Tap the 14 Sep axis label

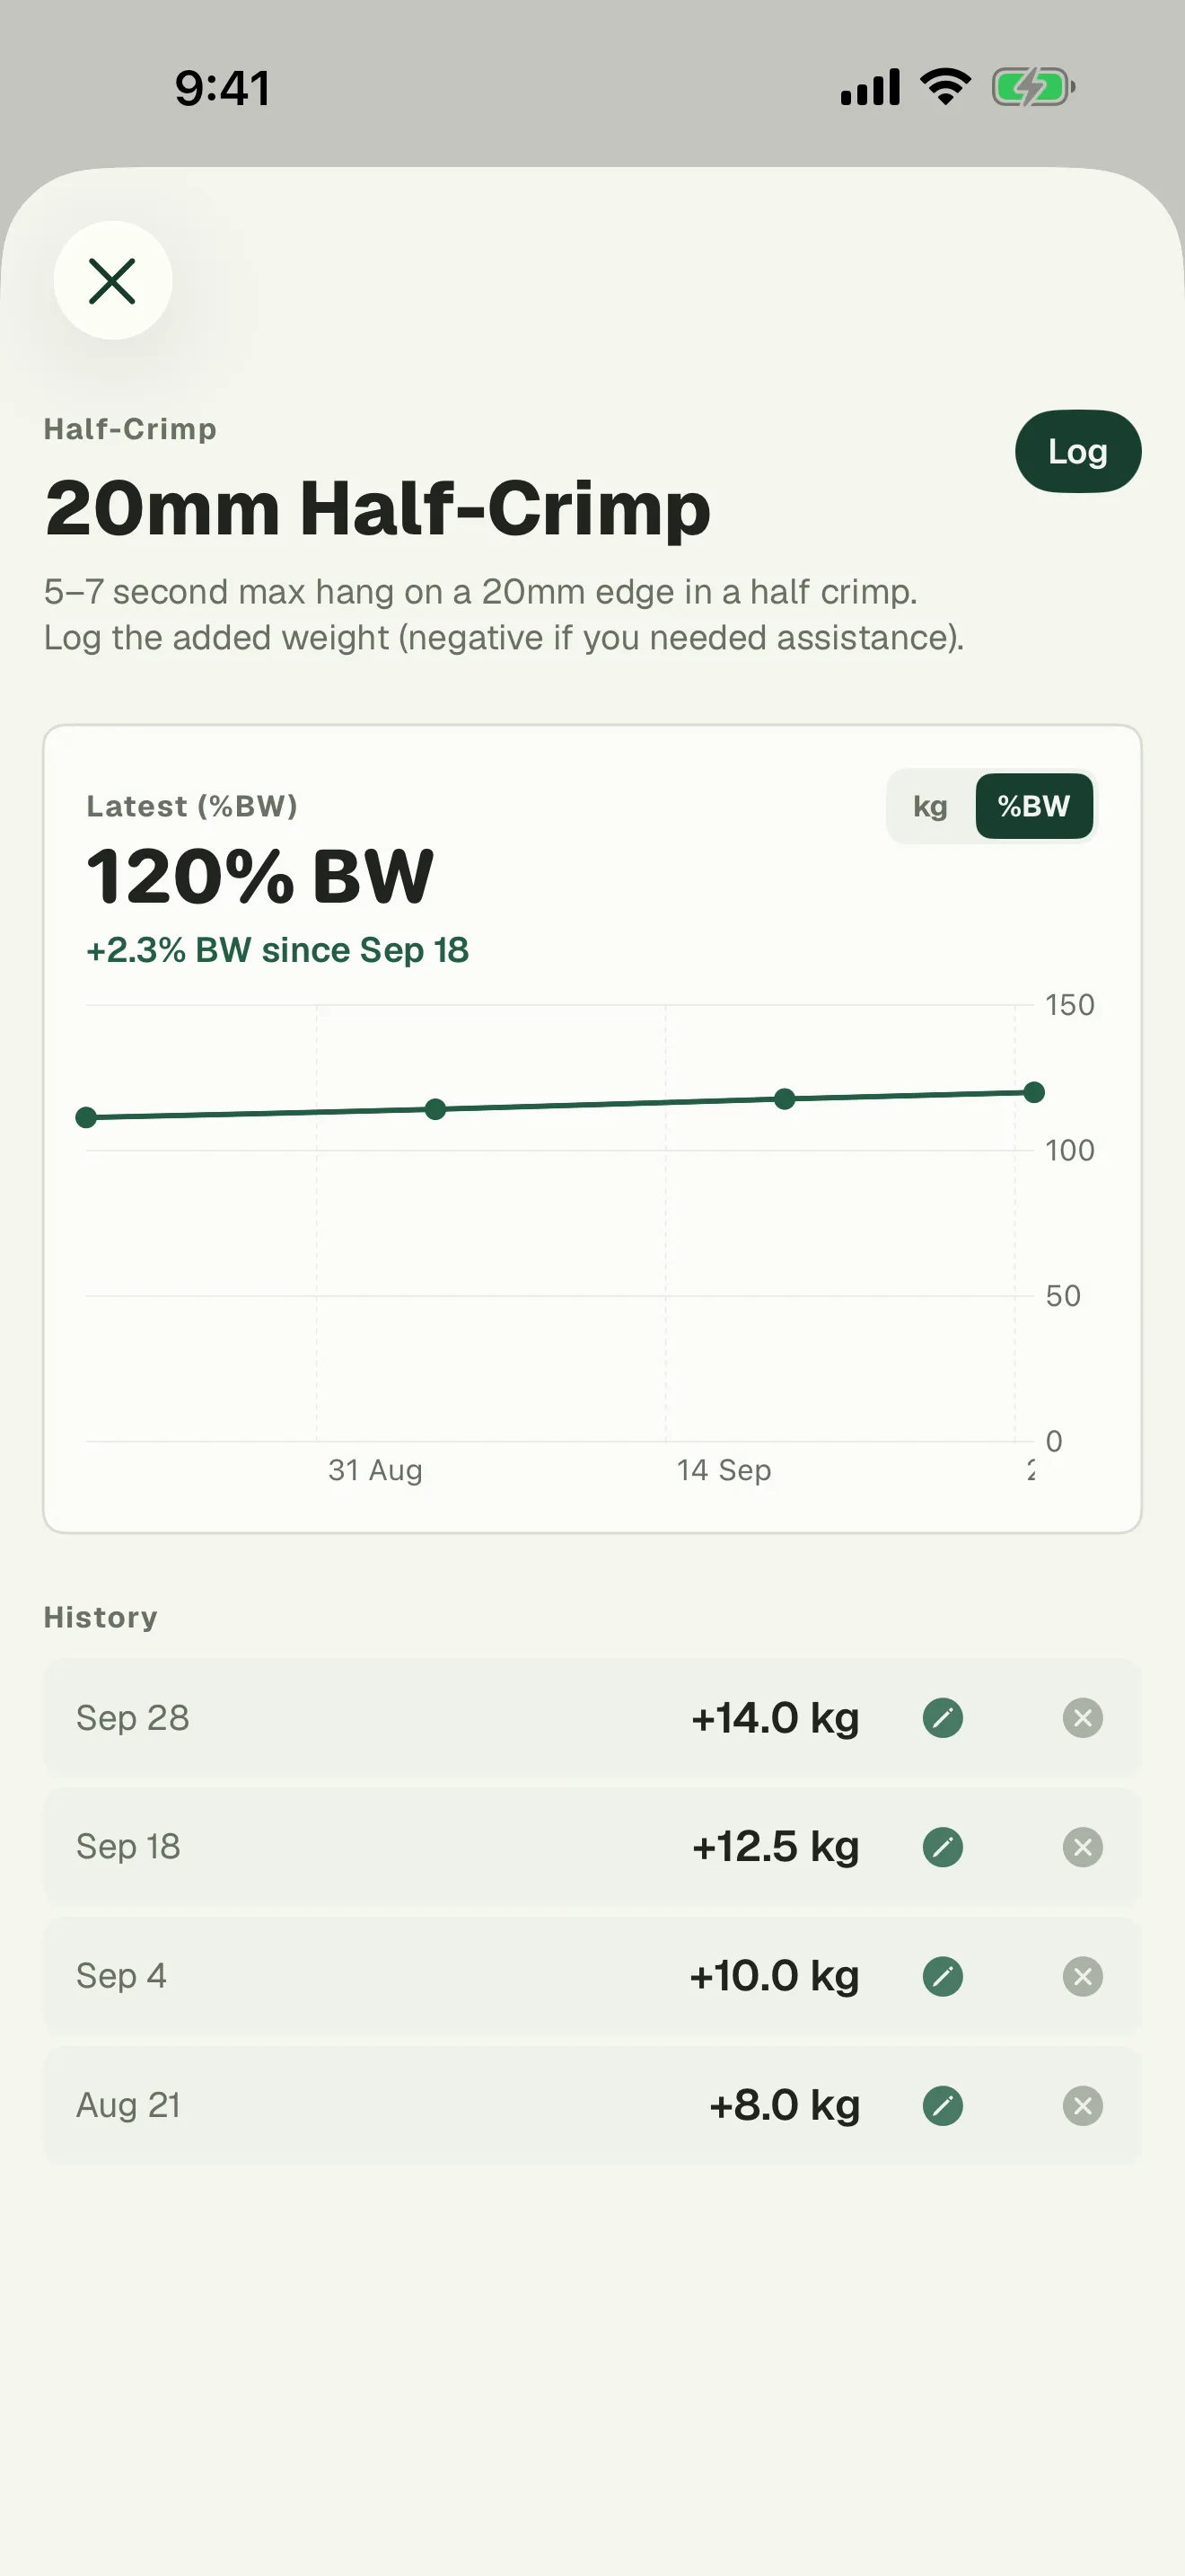[x=724, y=1470]
